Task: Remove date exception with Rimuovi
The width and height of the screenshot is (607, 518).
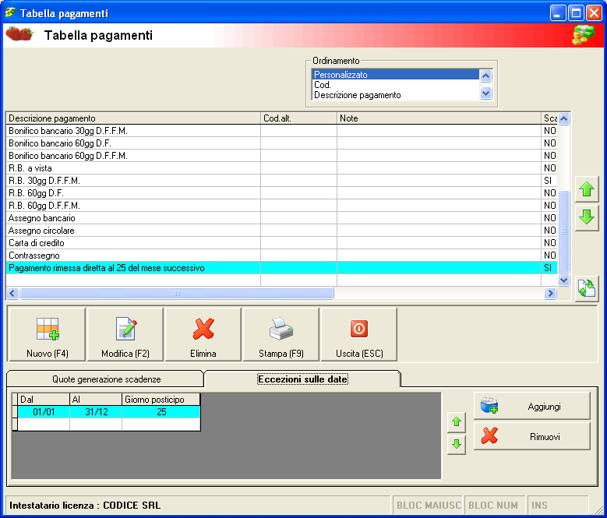Action: click(532, 436)
